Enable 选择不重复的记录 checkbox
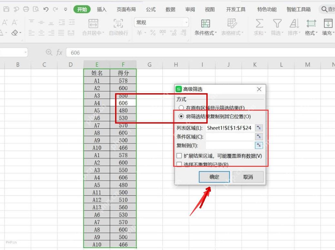This screenshot has height=250, width=335. point(179,164)
